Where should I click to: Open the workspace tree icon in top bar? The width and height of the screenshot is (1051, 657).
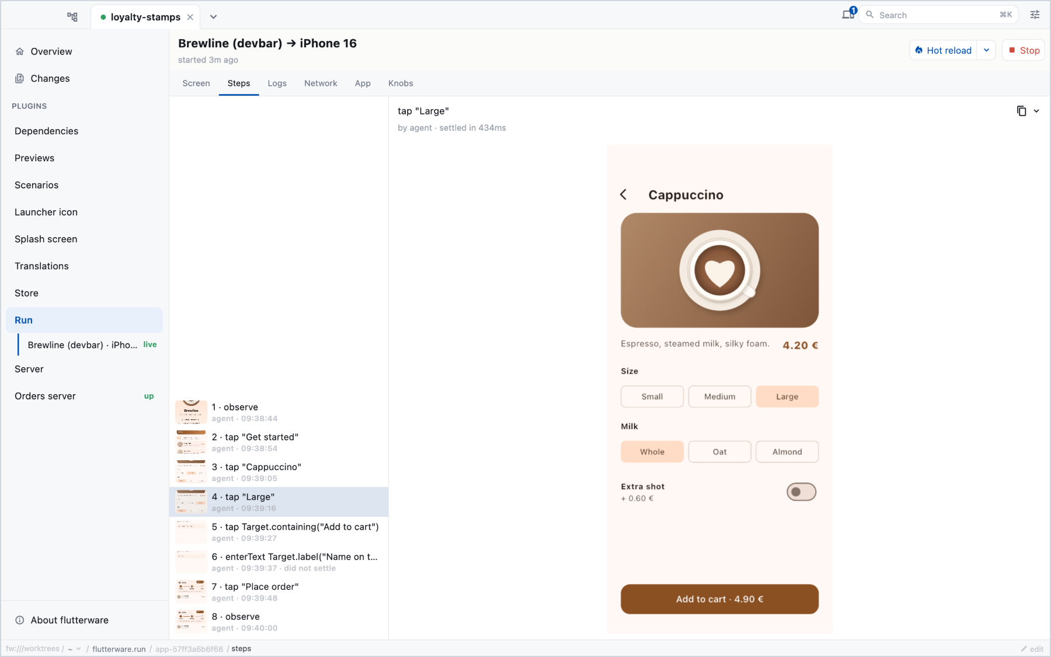[x=72, y=17]
